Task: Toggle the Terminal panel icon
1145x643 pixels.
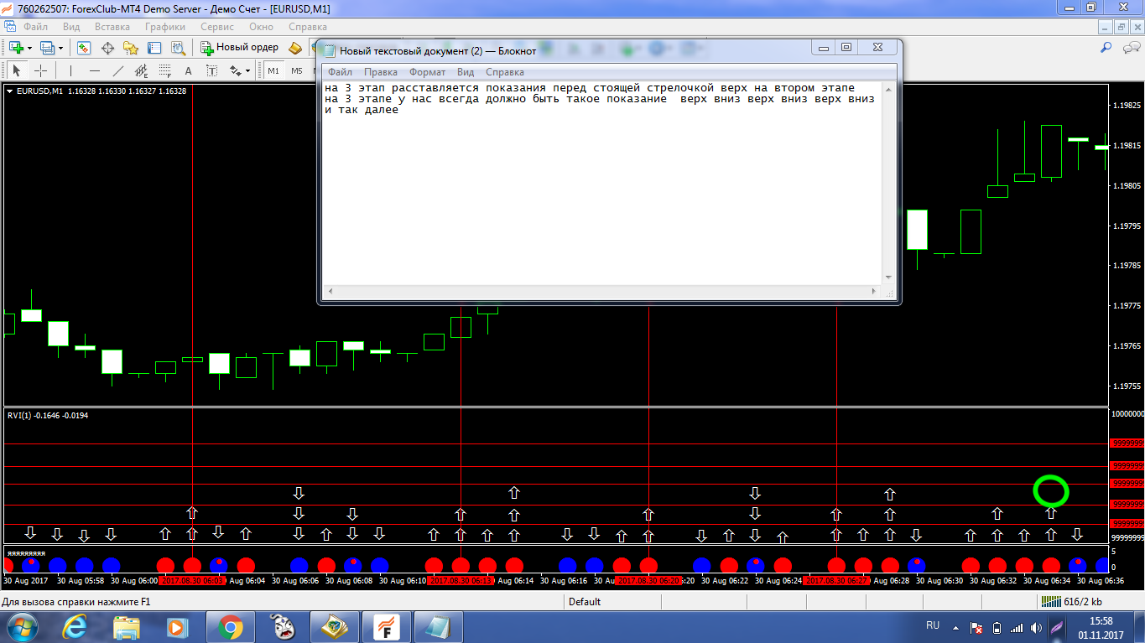Action: (x=154, y=48)
